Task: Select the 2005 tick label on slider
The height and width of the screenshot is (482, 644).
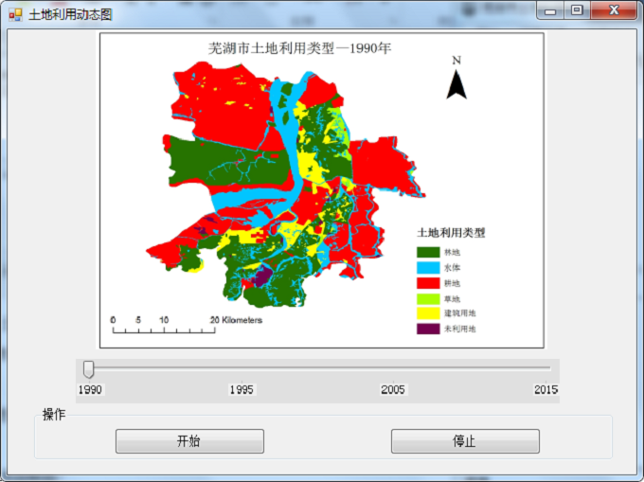Action: [393, 389]
